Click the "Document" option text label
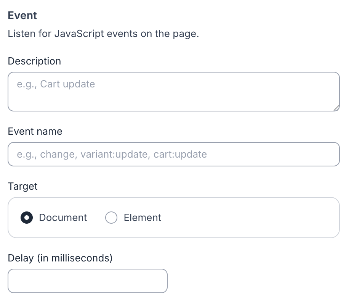 tap(63, 218)
